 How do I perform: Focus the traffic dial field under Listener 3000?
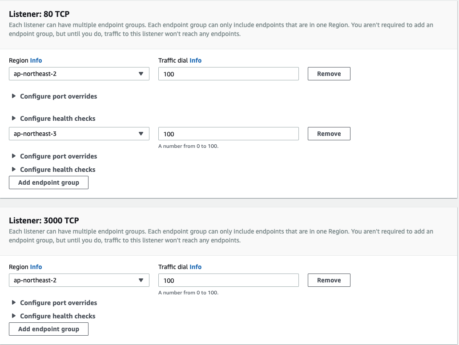229,280
